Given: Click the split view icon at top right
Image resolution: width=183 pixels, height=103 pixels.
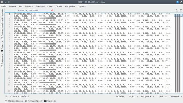Looking at the screenshot, I should (x=181, y=10).
